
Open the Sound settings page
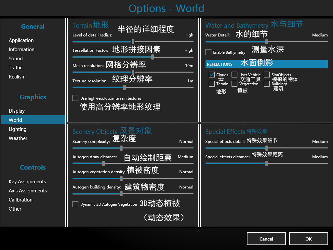click(16, 59)
